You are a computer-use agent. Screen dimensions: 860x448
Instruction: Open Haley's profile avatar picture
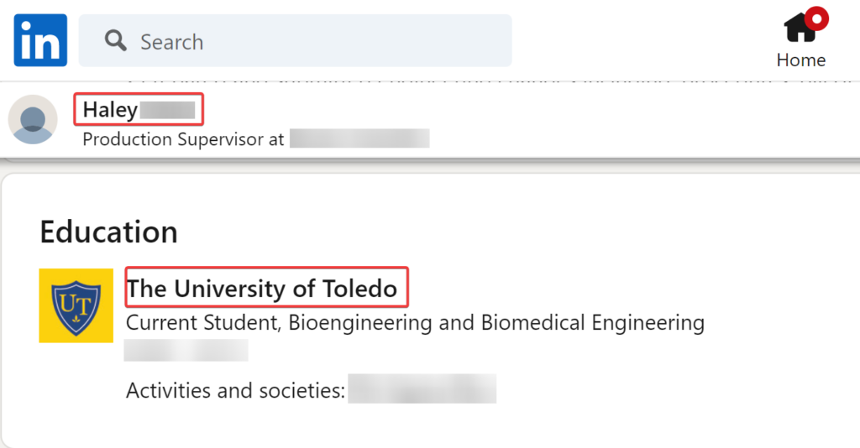(33, 119)
